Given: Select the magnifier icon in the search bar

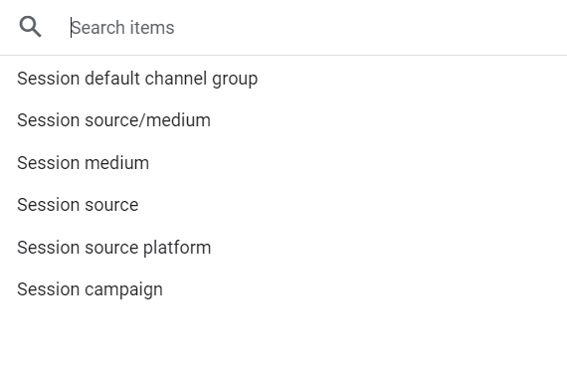Looking at the screenshot, I should coord(31,27).
